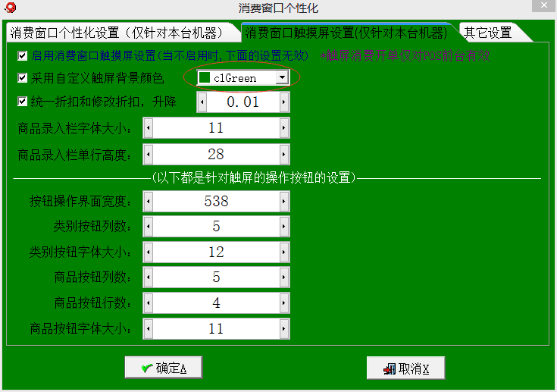Decrease 商品按钮字体大小 with left arrow
This screenshot has height=392, width=557.
point(148,329)
